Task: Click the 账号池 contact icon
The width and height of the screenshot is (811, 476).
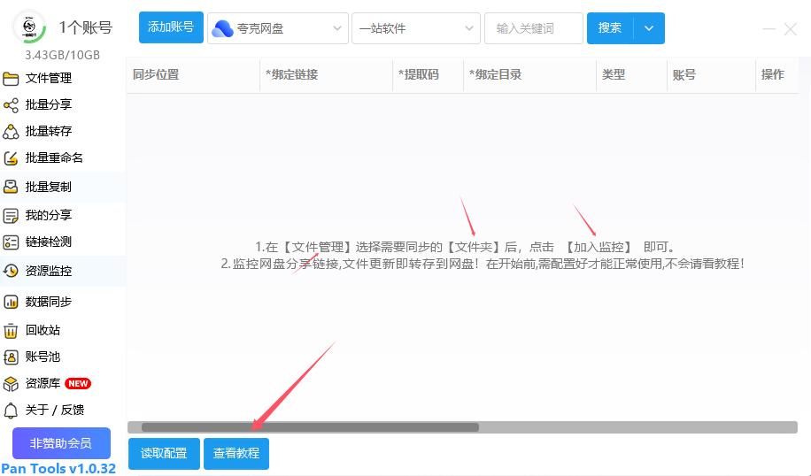Action: [x=11, y=357]
